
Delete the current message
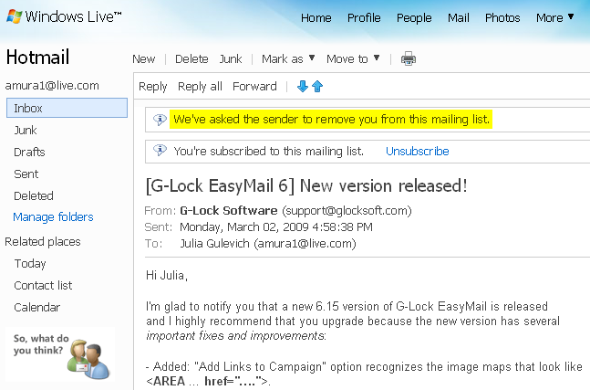coord(191,58)
